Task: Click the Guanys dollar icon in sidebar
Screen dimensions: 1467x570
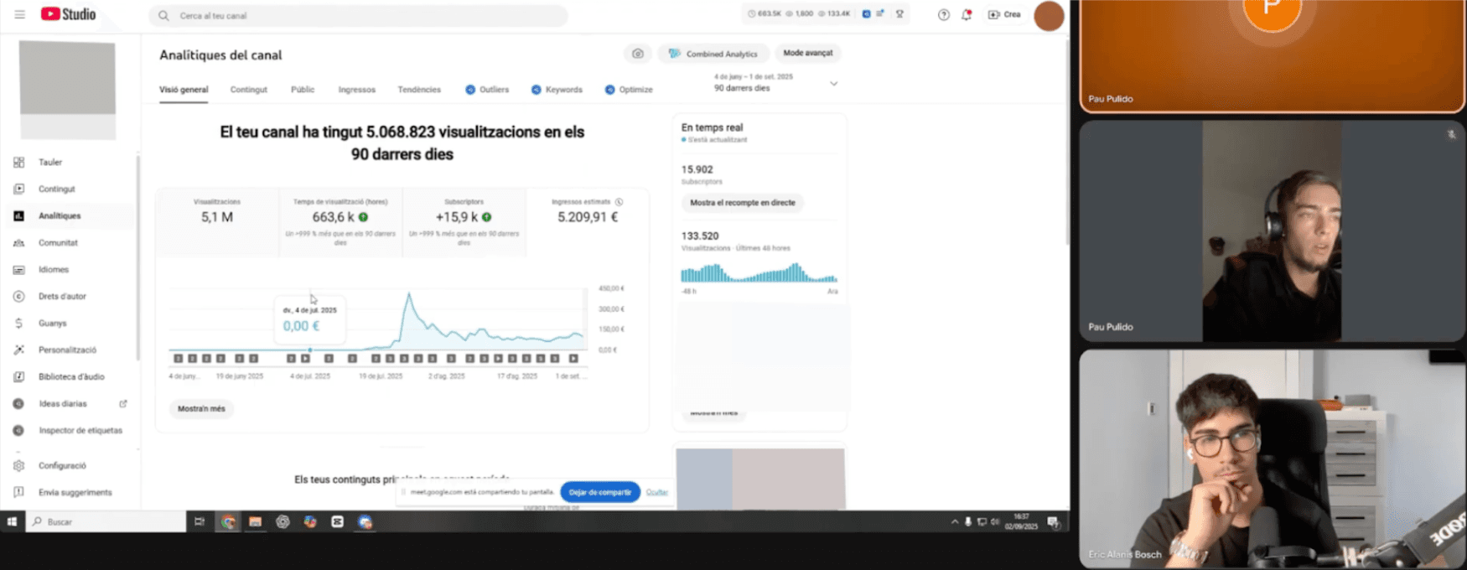Action: pos(19,324)
